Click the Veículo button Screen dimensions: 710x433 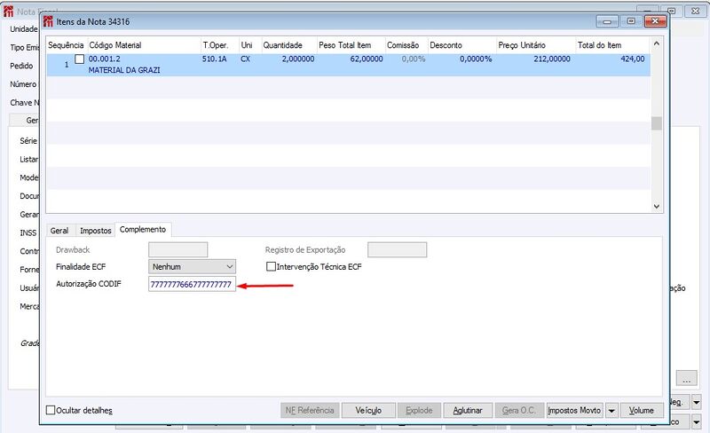click(368, 410)
